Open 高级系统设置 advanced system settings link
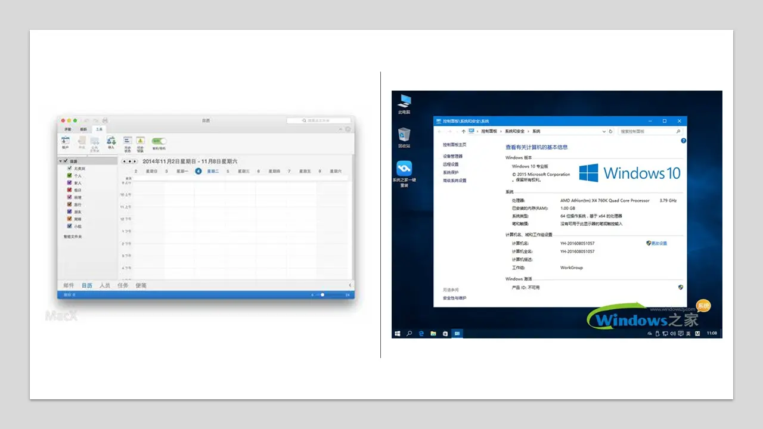Screen dimensions: 763x429 [455, 180]
